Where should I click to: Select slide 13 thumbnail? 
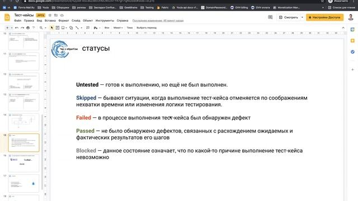click(x=23, y=102)
